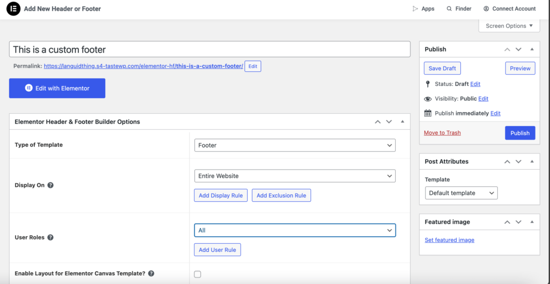This screenshot has height=284, width=550.
Task: Click the Edit with Elementor button
Action: coord(57,89)
